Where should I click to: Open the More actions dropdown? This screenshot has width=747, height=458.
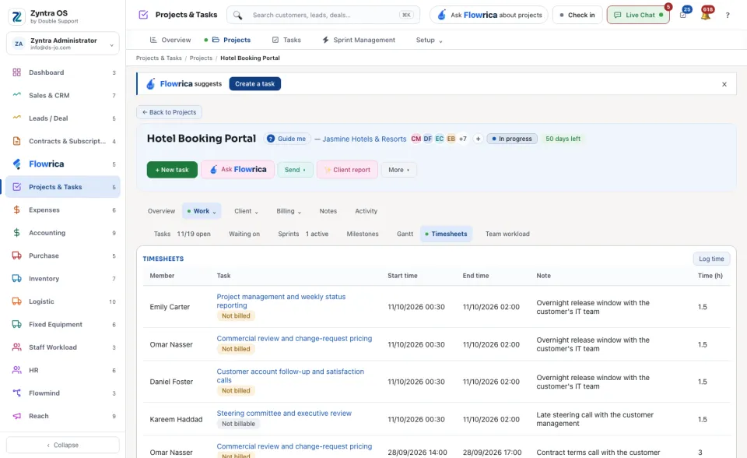point(398,170)
